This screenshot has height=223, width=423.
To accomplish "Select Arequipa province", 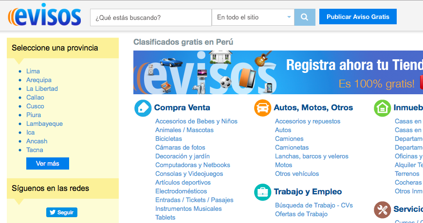I will (x=39, y=80).
